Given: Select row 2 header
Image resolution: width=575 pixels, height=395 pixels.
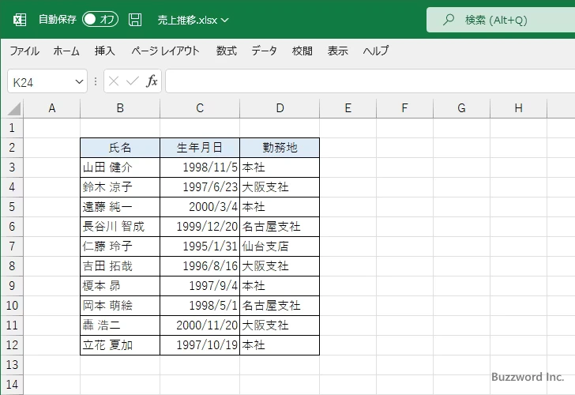Looking at the screenshot, I should coord(12,148).
